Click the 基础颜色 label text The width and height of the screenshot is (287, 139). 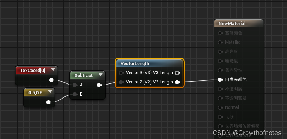click(x=234, y=33)
